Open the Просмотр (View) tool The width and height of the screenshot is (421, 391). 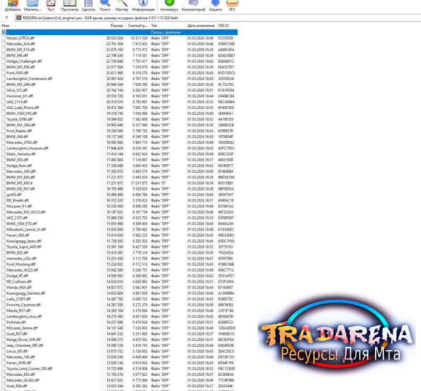69,5
